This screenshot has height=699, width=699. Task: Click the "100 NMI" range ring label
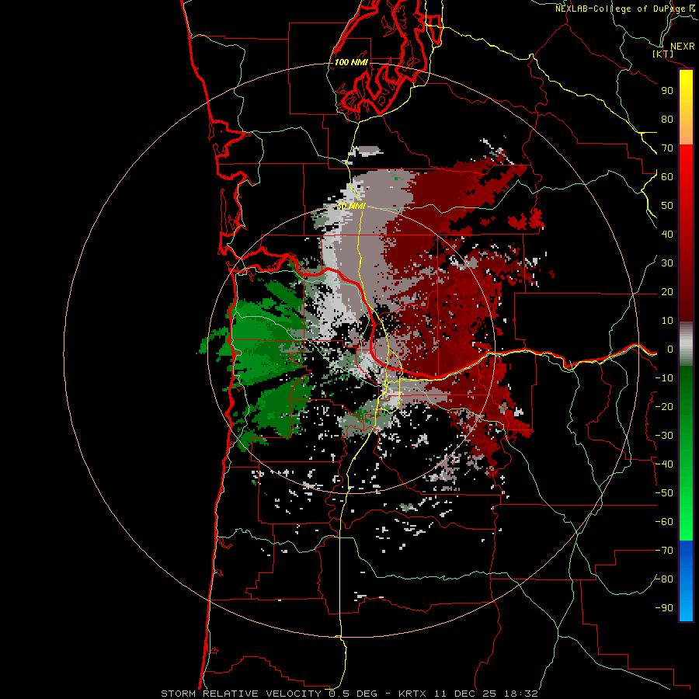351,62
